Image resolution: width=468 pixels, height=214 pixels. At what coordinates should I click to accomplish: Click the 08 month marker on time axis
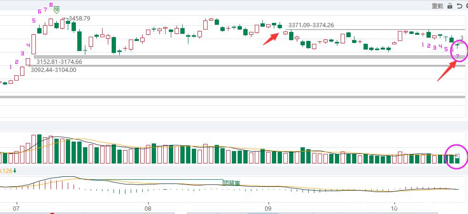pos(148,208)
